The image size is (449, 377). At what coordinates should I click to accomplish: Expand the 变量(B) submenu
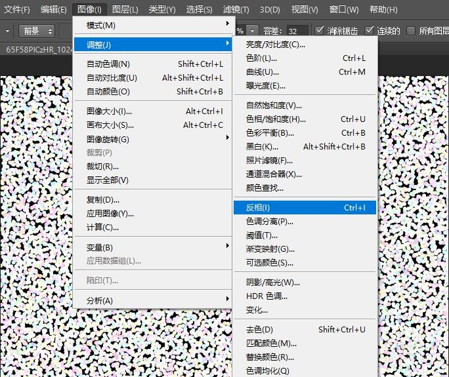click(x=153, y=247)
